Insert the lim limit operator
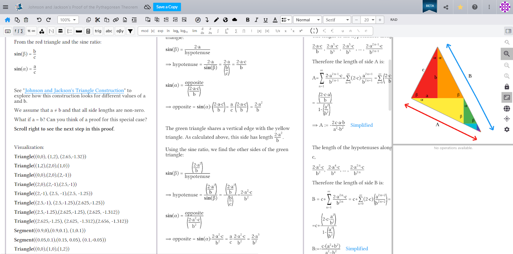 pyautogui.click(x=195, y=31)
